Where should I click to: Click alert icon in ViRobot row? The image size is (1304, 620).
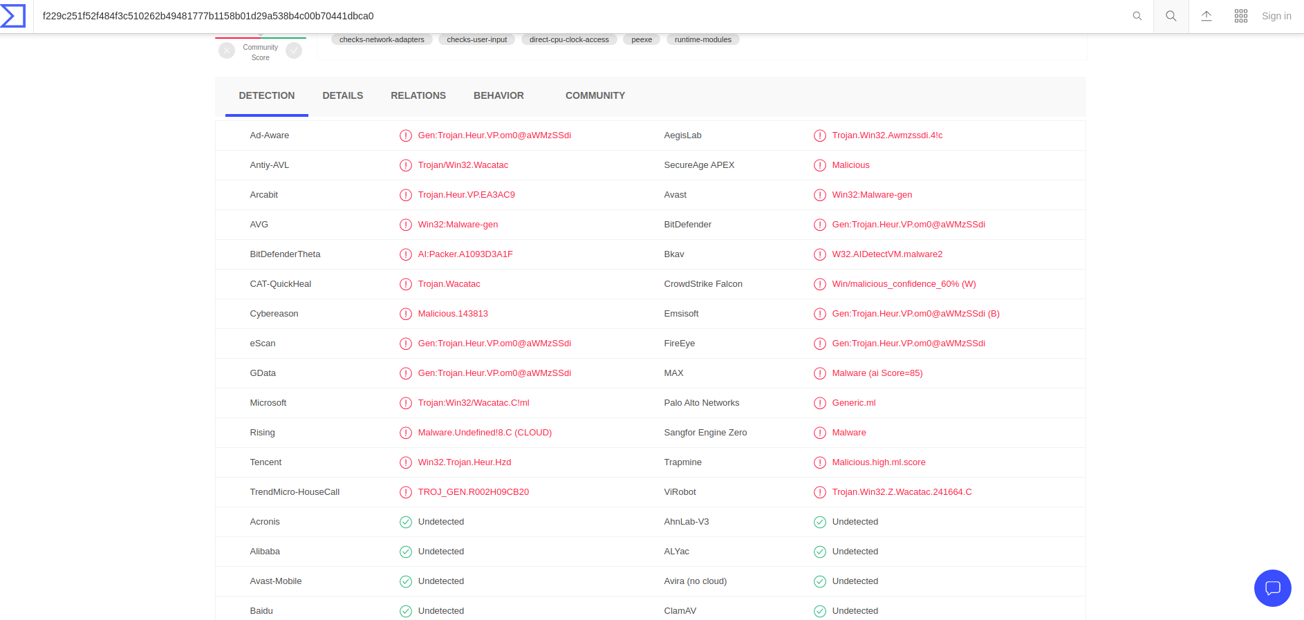pos(820,492)
